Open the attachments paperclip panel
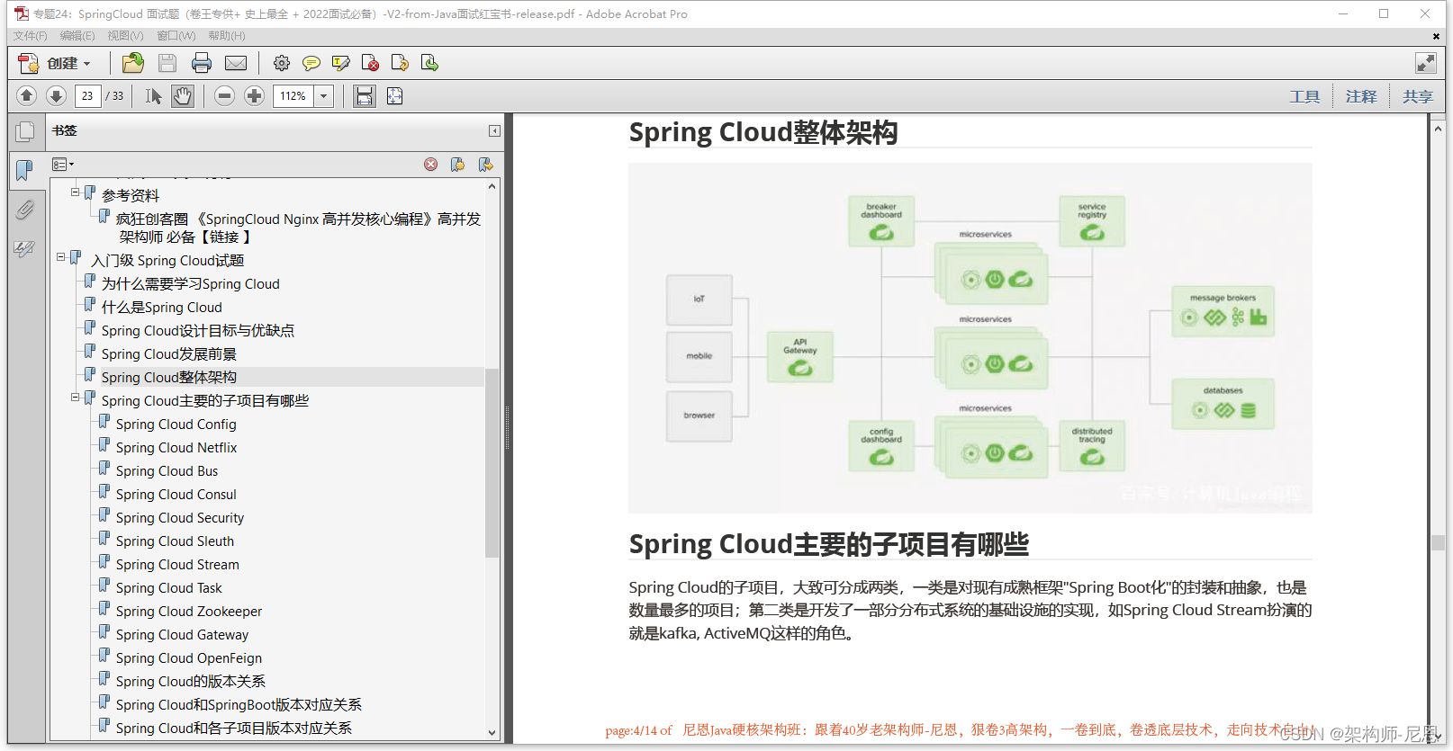1453x751 pixels. tap(24, 210)
